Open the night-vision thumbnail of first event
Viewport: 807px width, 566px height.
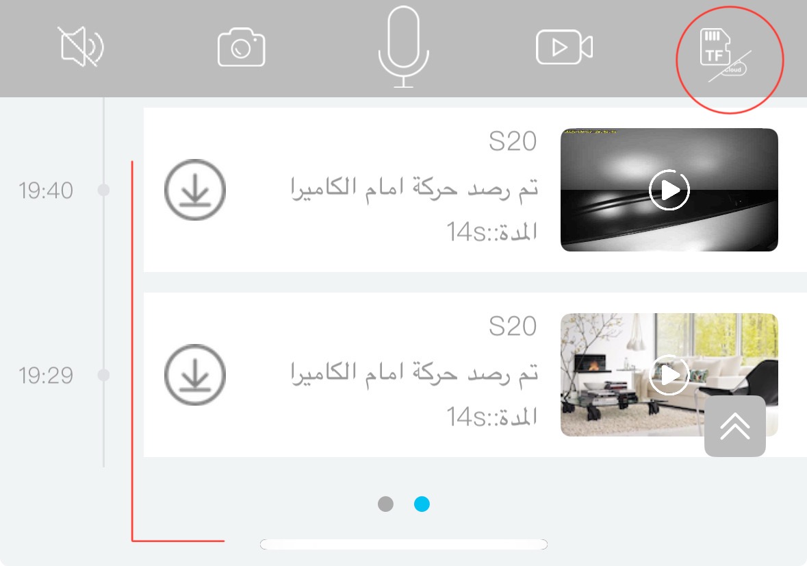[x=669, y=190]
